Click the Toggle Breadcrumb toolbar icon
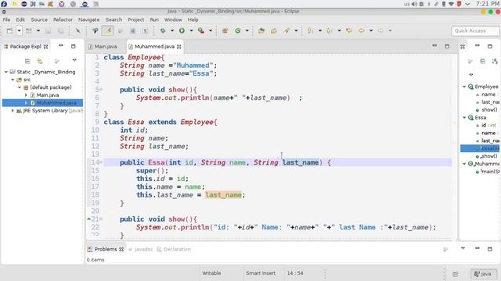The width and height of the screenshot is (501, 281). coord(96,30)
